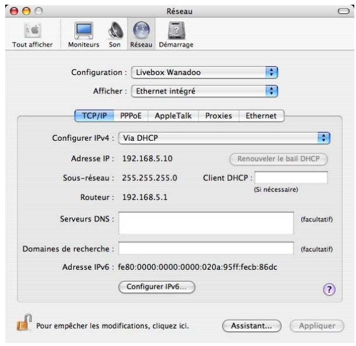Switch to the Ethernet tab
The height and width of the screenshot is (346, 356).
tap(261, 116)
